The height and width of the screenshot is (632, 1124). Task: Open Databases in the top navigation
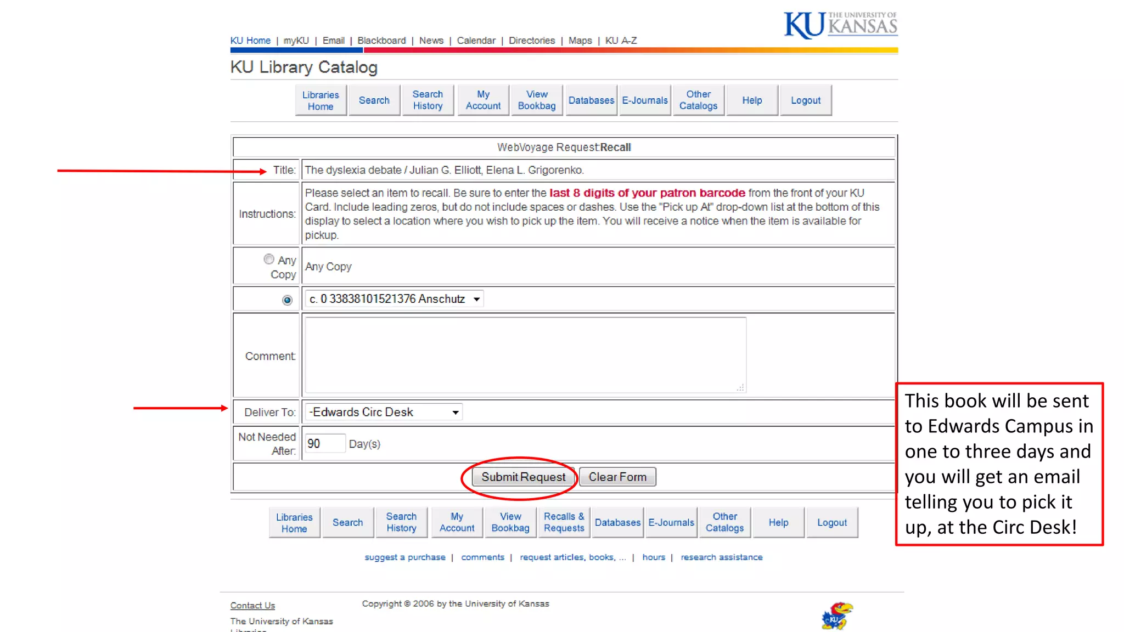click(x=591, y=100)
